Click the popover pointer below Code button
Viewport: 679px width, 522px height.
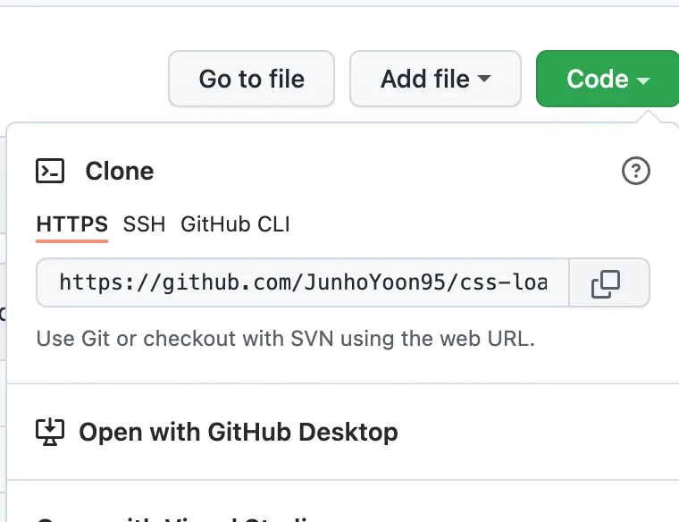click(649, 117)
